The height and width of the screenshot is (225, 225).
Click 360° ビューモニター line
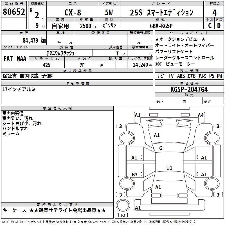(175, 64)
